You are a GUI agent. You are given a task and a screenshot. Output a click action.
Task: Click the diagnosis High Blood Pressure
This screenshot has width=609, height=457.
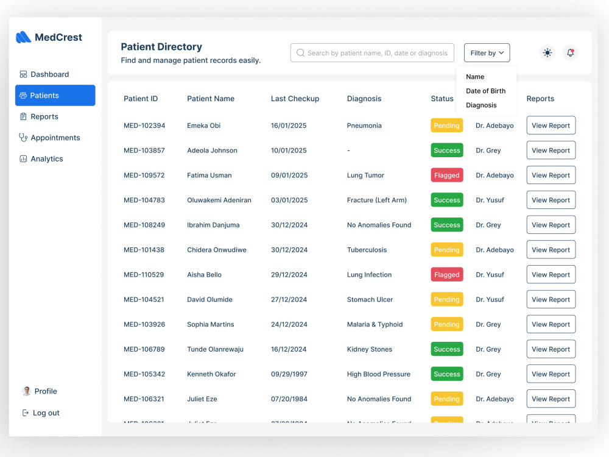coord(378,374)
